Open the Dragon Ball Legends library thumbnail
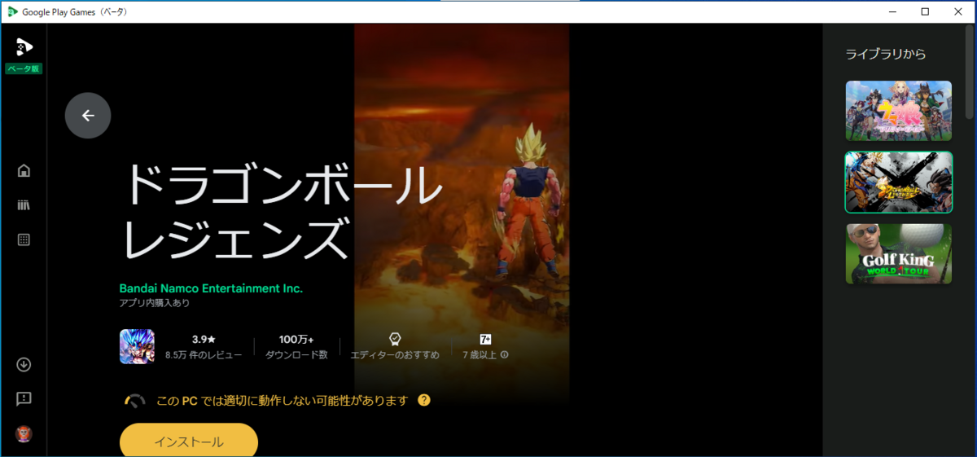Image resolution: width=977 pixels, height=457 pixels. coord(899,182)
